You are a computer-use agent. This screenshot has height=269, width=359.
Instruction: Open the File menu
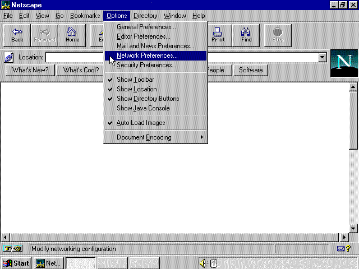[x=8, y=16]
